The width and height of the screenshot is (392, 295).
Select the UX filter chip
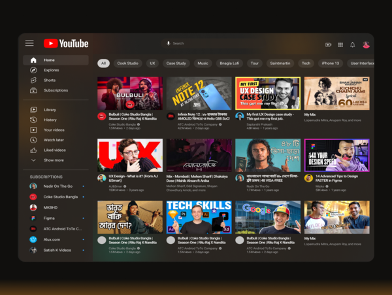tap(152, 63)
